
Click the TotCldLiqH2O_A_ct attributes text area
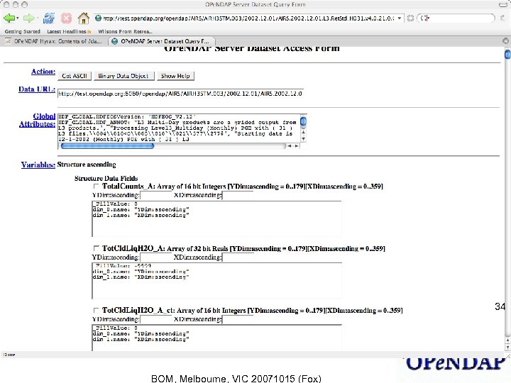tap(216, 338)
